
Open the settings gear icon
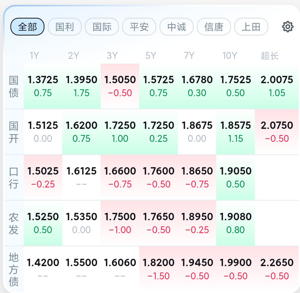tap(288, 27)
